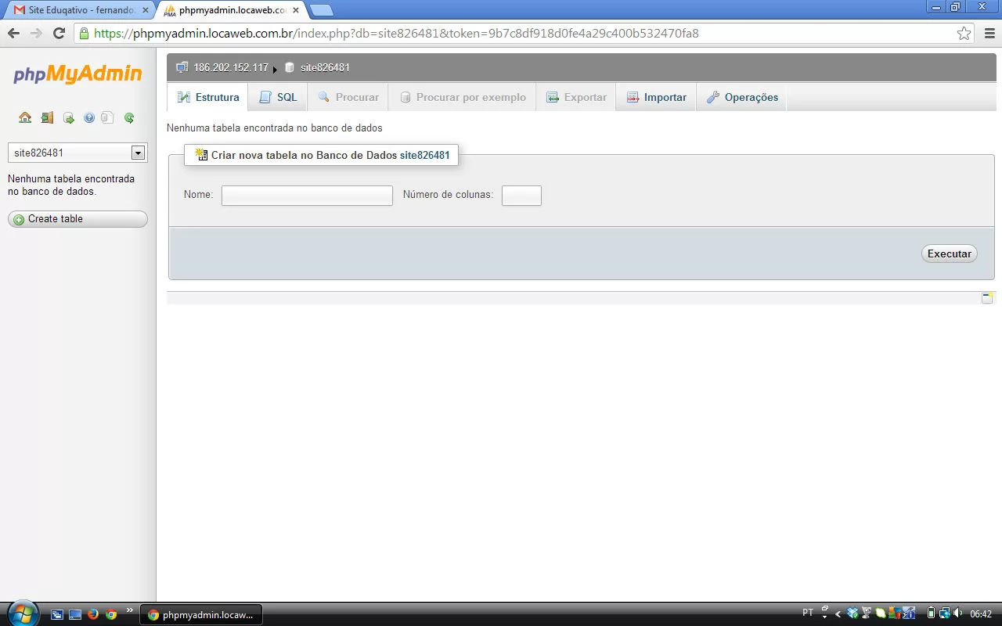1002x626 pixels.
Task: Click the log out door icon
Action: [47, 118]
